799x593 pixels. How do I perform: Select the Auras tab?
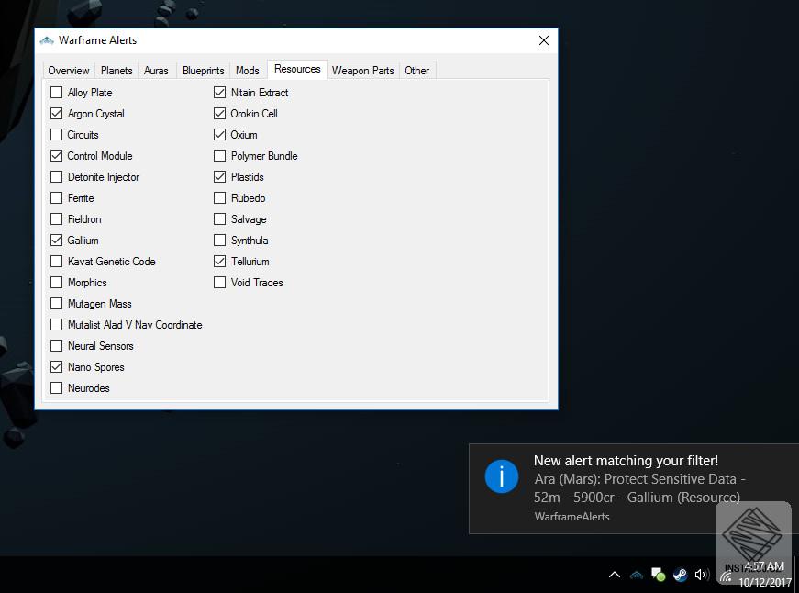pyautogui.click(x=156, y=71)
